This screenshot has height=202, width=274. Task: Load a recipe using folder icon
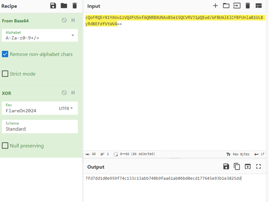click(x=64, y=6)
